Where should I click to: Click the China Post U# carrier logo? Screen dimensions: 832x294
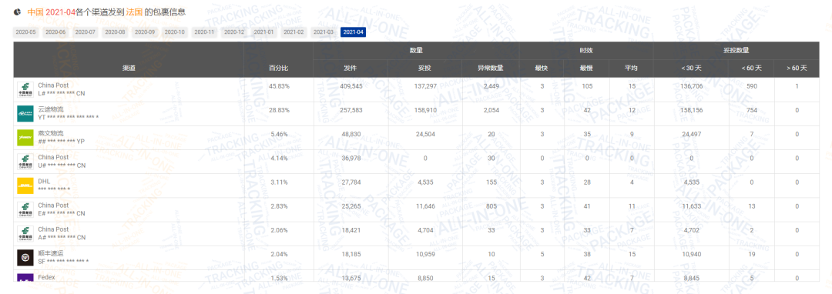[25, 162]
